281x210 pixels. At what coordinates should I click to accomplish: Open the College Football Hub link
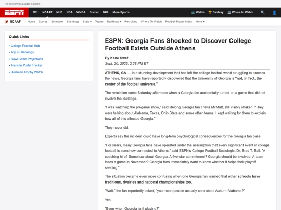point(25,46)
